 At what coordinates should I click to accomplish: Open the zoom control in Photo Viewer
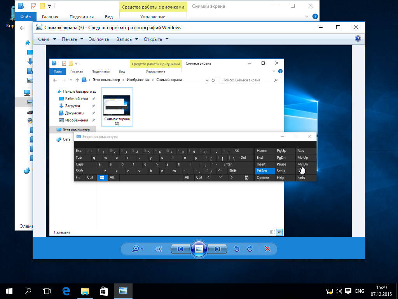tap(136, 249)
